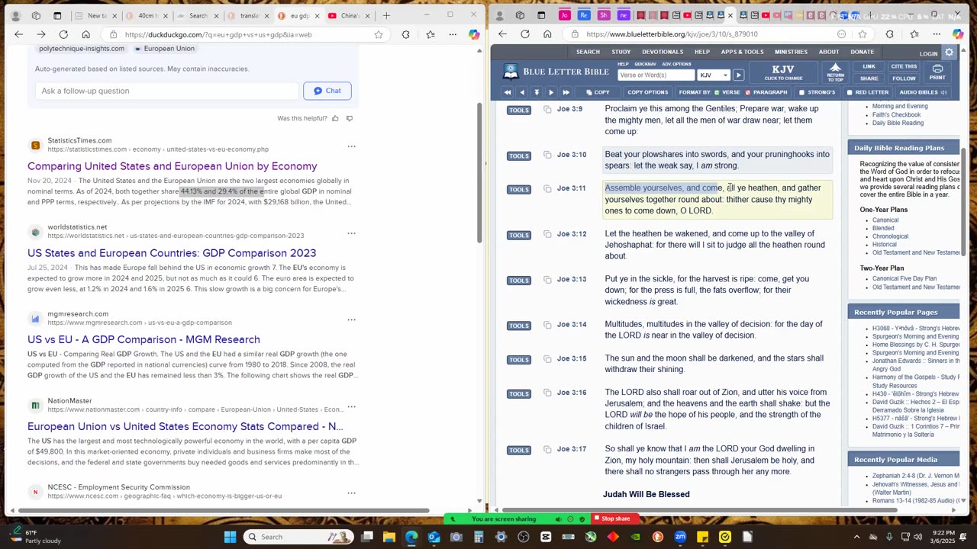Open the more options menu for mgmresearch result

351,319
